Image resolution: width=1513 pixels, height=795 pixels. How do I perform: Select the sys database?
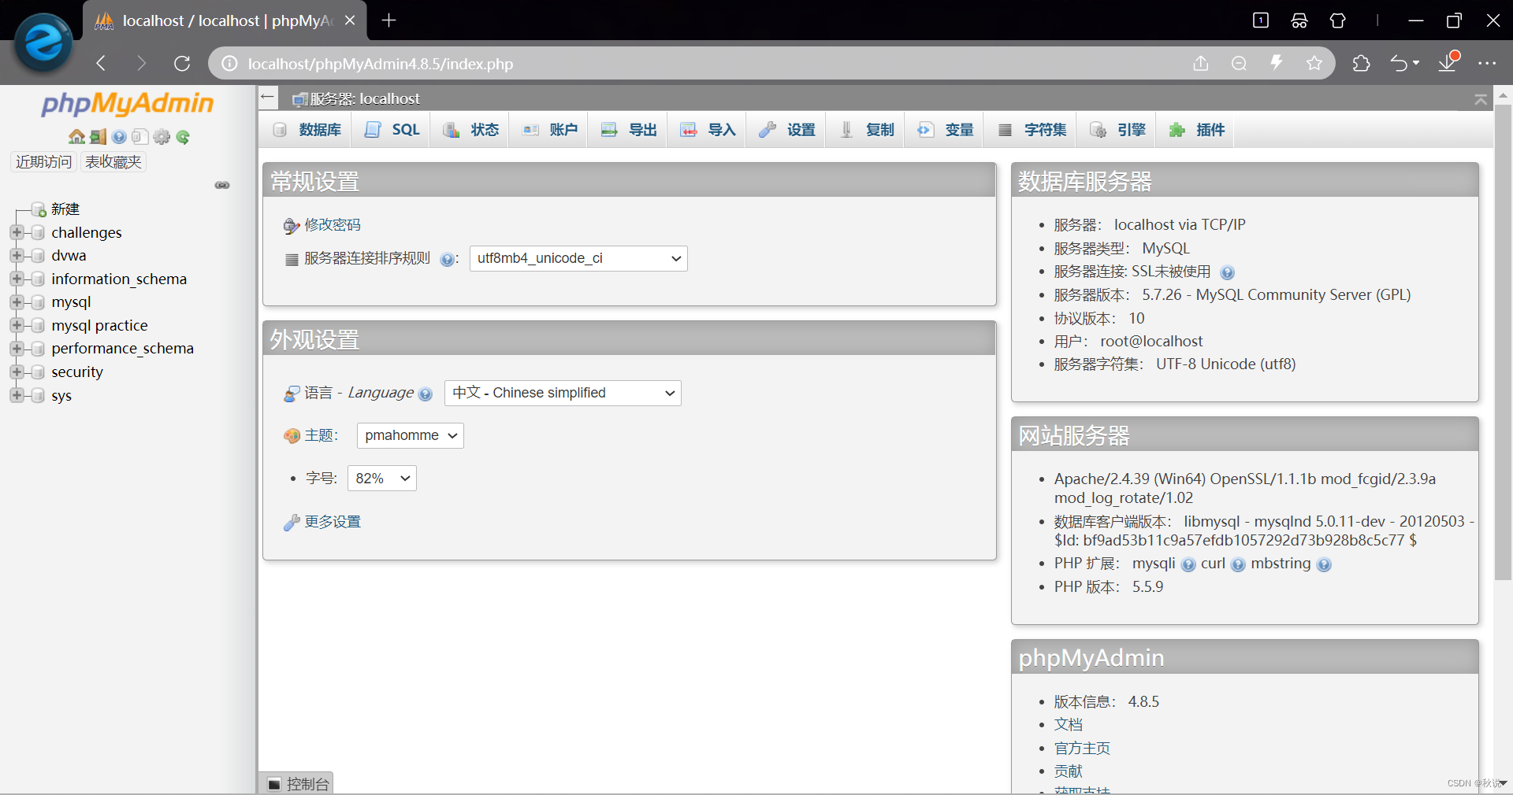tap(61, 396)
